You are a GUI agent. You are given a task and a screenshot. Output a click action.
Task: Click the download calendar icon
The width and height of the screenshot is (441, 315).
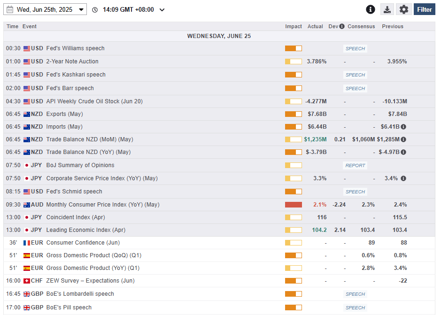tap(387, 9)
